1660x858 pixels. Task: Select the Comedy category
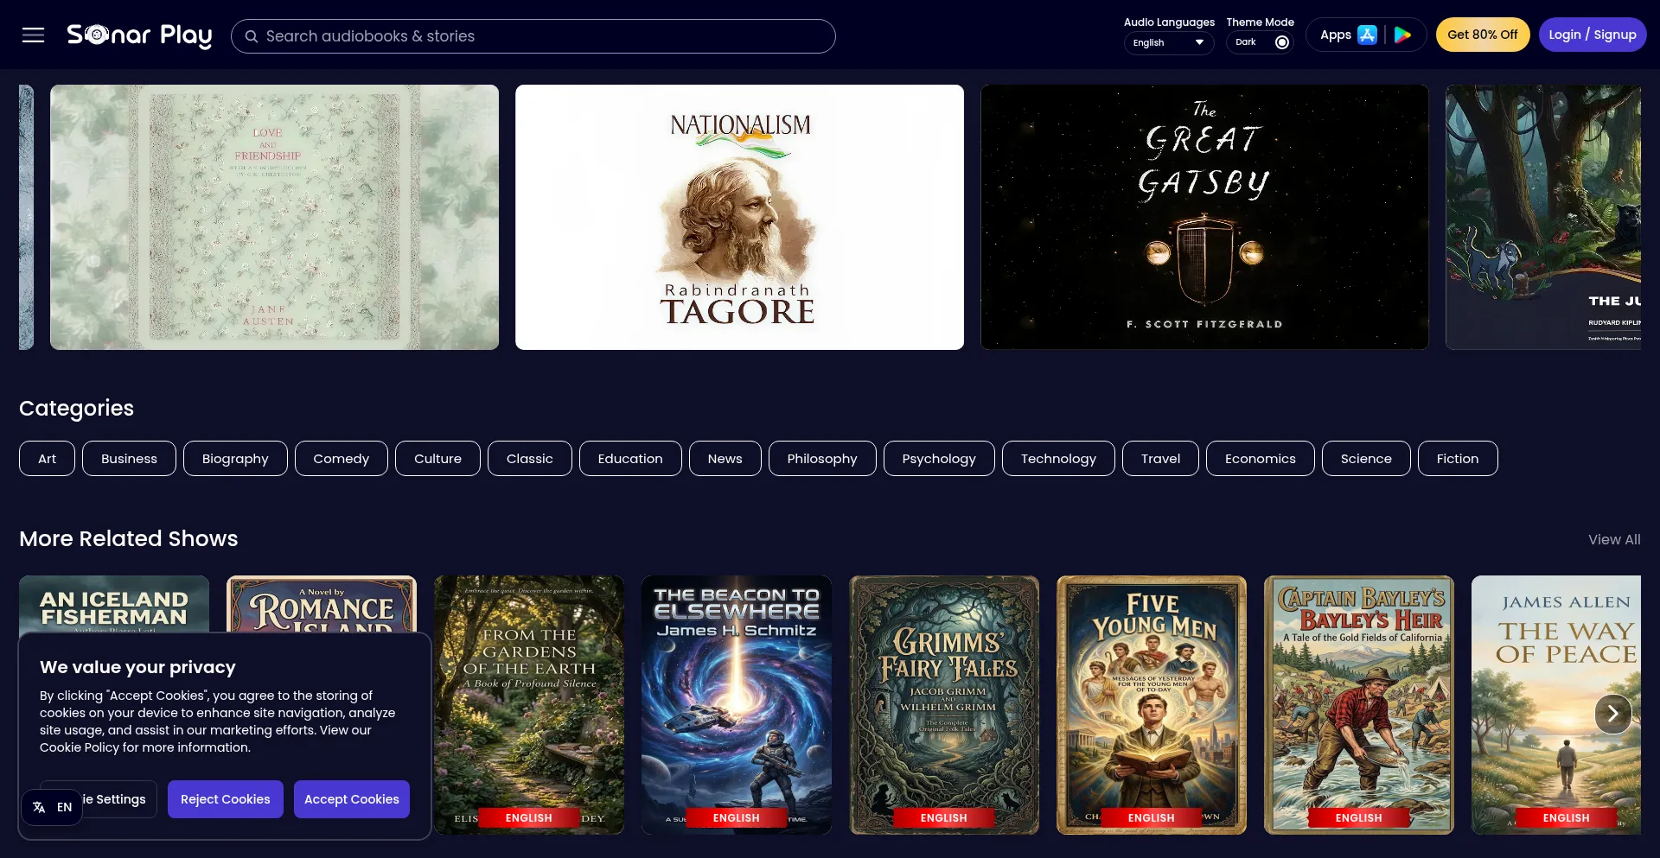341,459
